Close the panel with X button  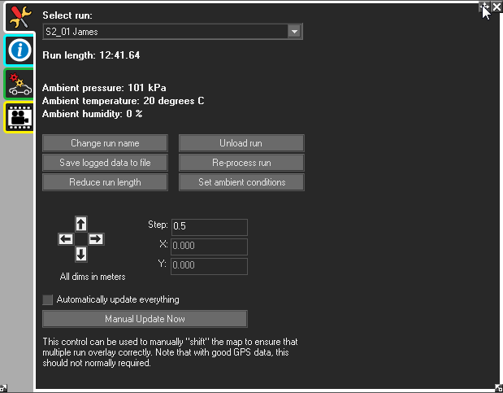[496, 7]
